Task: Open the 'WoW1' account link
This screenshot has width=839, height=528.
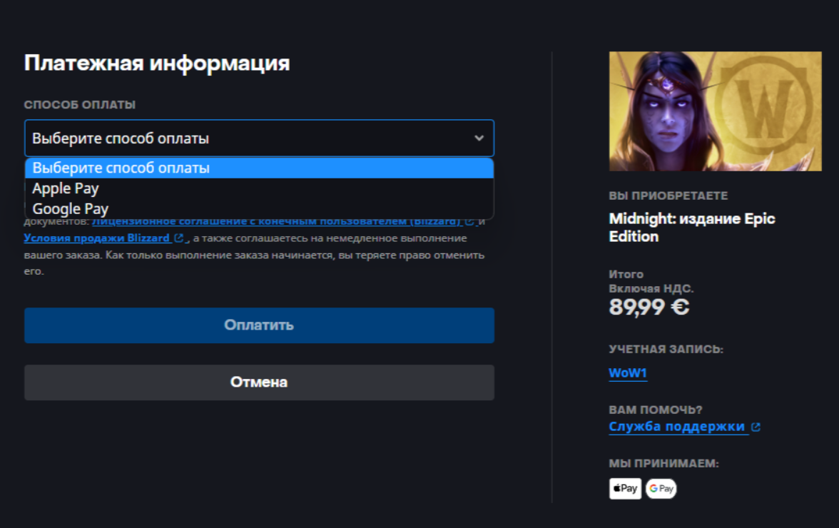Action: point(626,372)
